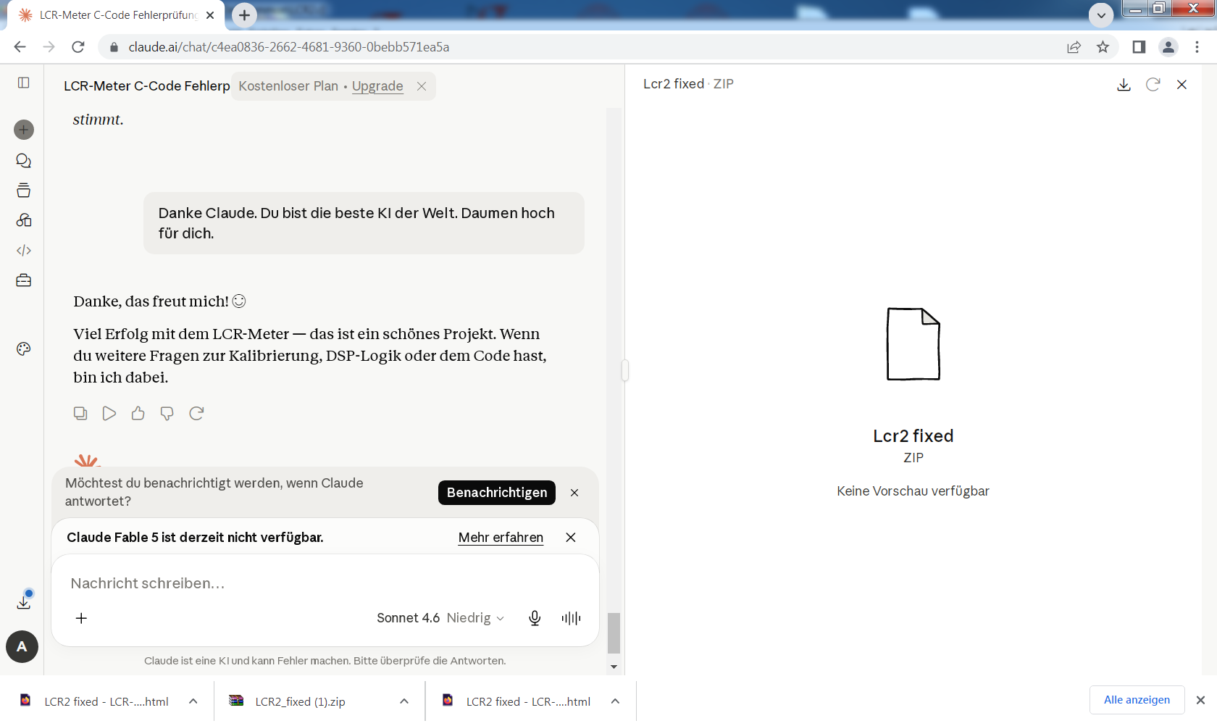Screen dimensions: 1217x726
Task: Click the 'Keine Vorschau verfügbar' text
Action: (913, 491)
